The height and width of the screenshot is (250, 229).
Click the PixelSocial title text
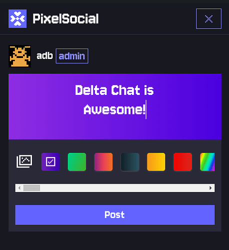65,18
